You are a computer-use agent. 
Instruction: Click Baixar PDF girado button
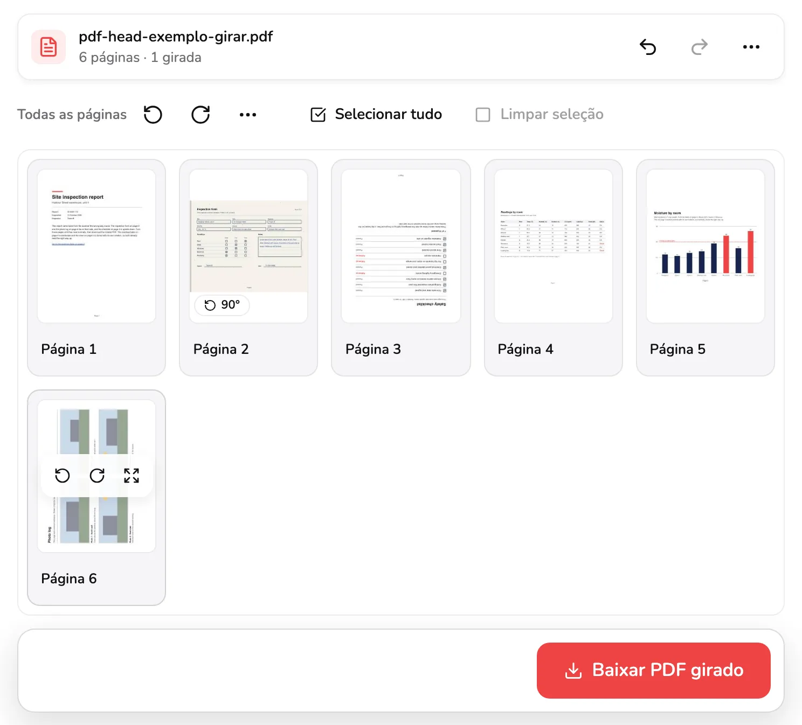point(654,671)
